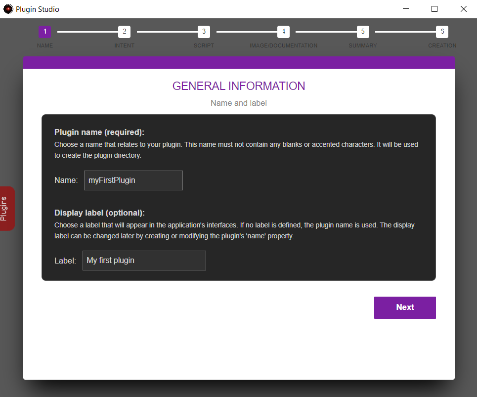Viewport: 477px width, 397px height.
Task: Click the NAME step label text
Action: point(45,45)
